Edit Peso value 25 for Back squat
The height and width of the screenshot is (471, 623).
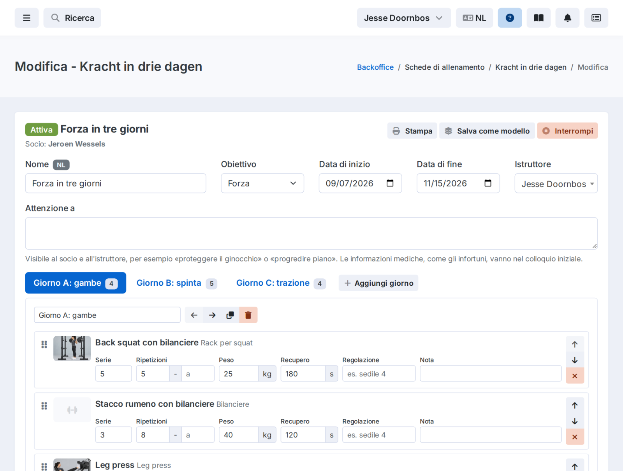(238, 374)
